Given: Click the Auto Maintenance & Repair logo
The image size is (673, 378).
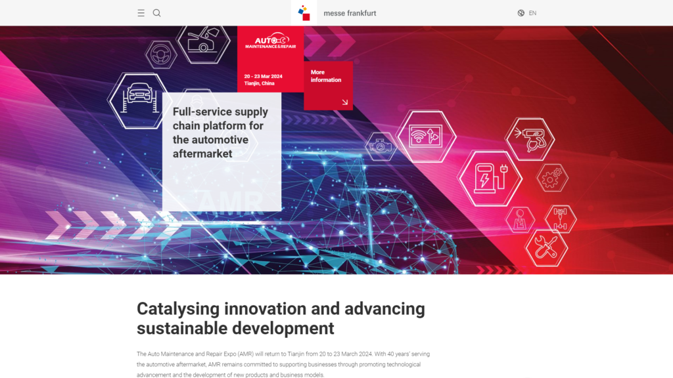Looking at the screenshot, I should [270, 41].
